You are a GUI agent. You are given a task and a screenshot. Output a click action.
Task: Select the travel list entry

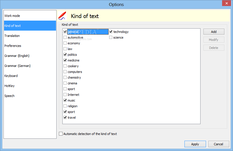(x=72, y=118)
